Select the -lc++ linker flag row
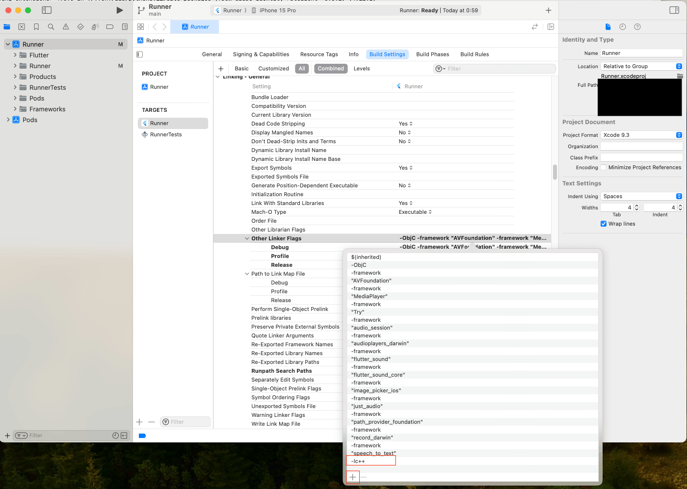Image resolution: width=687 pixels, height=489 pixels. coord(472,461)
